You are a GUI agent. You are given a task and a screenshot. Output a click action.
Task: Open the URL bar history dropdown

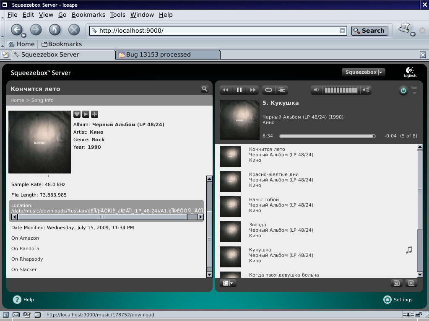point(342,31)
